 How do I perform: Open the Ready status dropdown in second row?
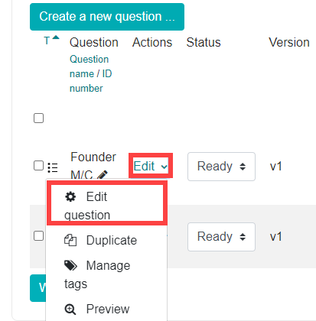[221, 237]
